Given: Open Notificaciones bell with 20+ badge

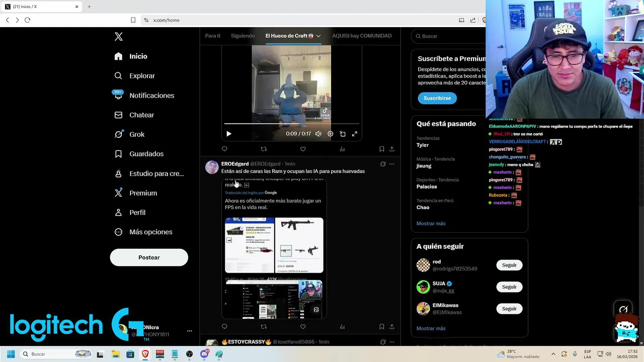Looking at the screenshot, I should pos(118,95).
